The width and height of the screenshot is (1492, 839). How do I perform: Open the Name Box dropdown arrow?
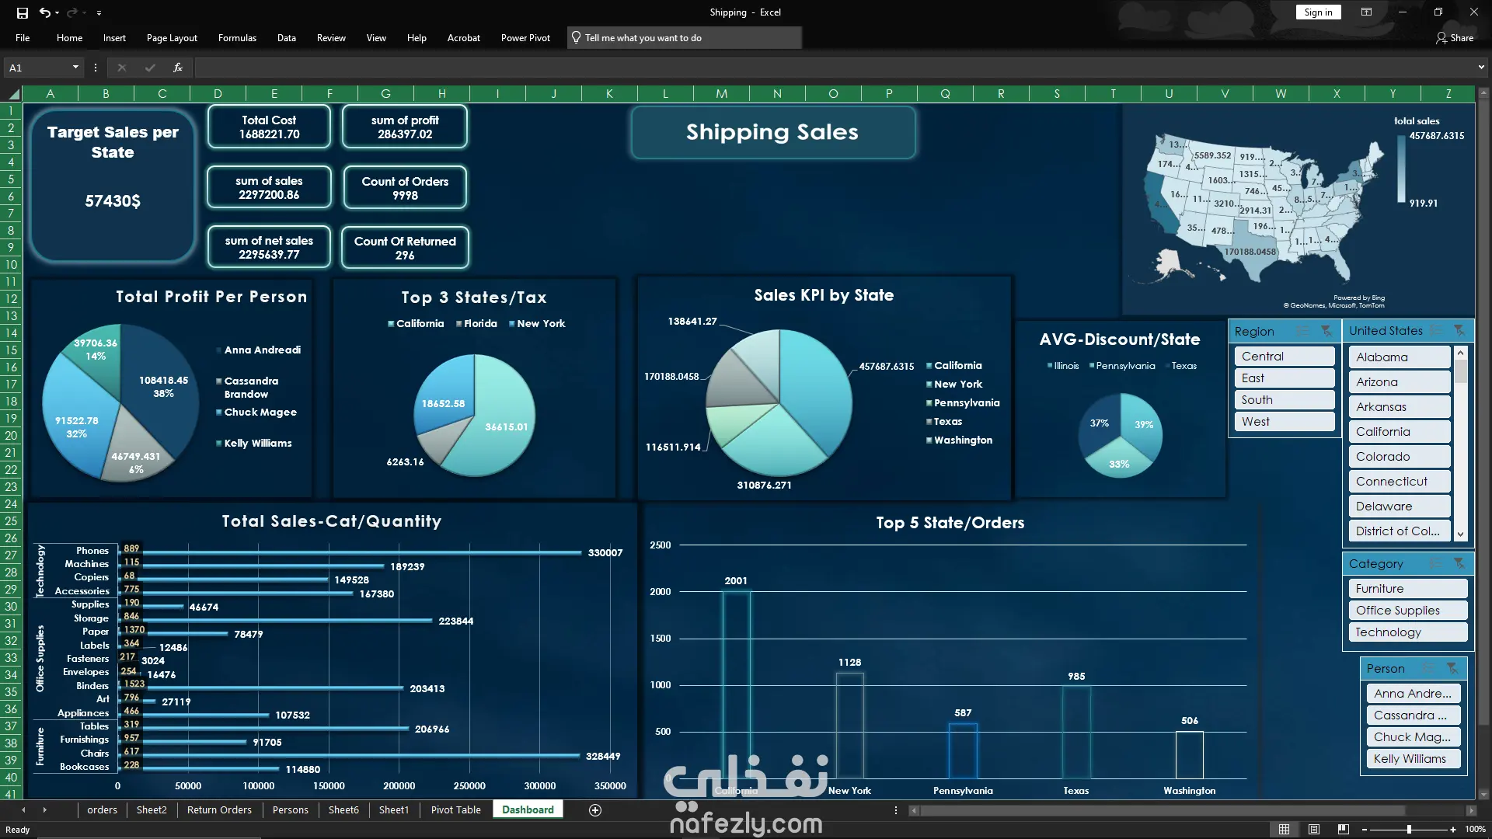click(x=75, y=68)
